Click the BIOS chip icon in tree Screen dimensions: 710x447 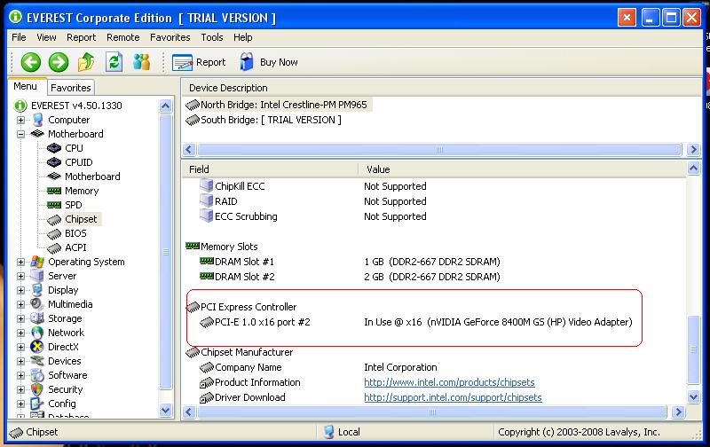click(x=54, y=233)
